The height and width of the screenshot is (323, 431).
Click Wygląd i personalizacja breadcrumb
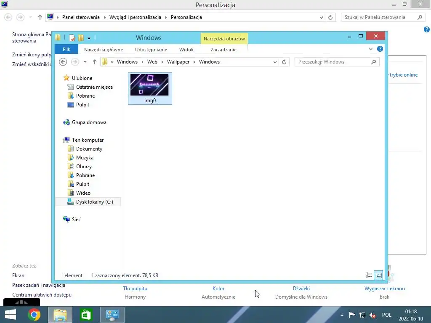135,17
